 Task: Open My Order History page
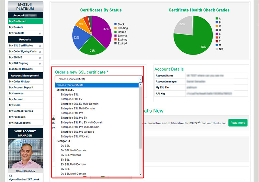19,82
